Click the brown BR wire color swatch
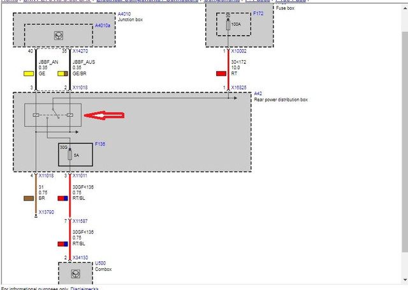The height and width of the screenshot is (290, 408). [x=29, y=199]
